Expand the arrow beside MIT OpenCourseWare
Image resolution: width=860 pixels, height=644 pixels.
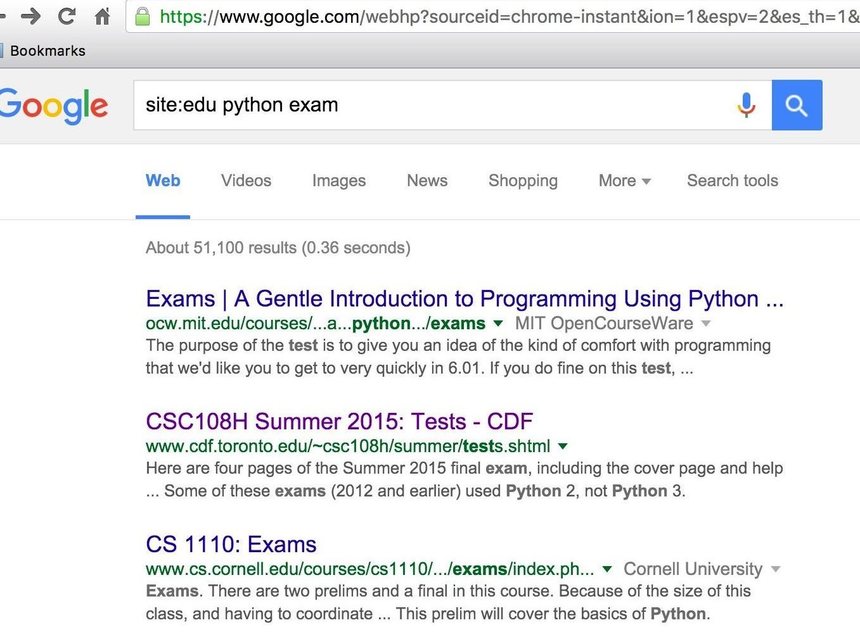(x=706, y=324)
